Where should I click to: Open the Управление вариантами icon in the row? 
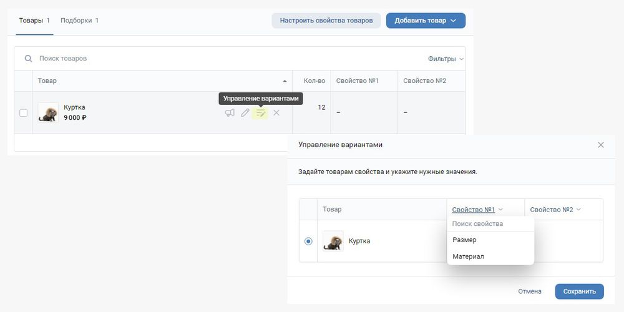pyautogui.click(x=261, y=113)
